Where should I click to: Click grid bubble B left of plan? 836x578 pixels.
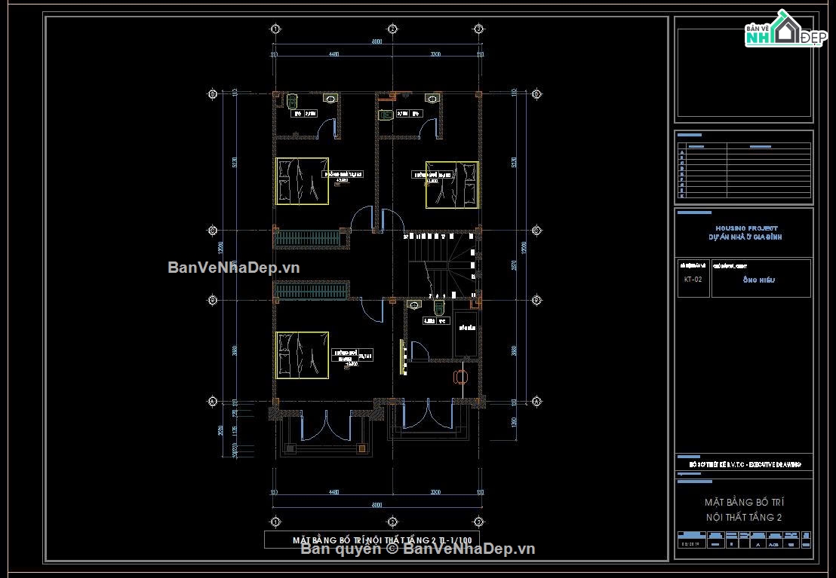(x=213, y=301)
